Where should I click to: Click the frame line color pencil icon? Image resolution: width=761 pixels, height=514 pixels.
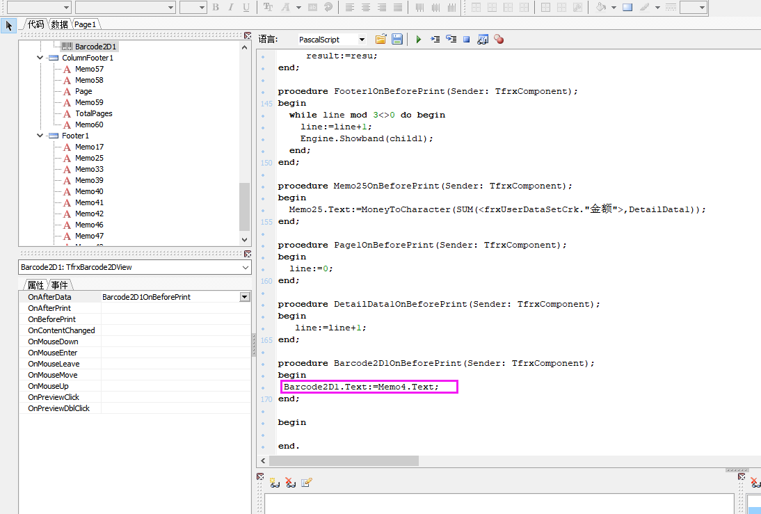(x=644, y=7)
